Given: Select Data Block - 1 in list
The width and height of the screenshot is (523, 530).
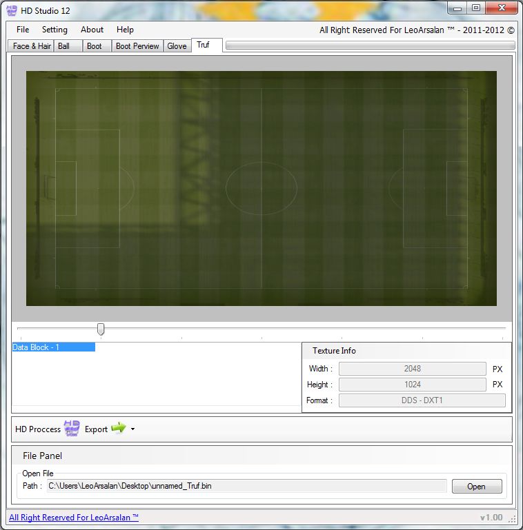Looking at the screenshot, I should [53, 347].
